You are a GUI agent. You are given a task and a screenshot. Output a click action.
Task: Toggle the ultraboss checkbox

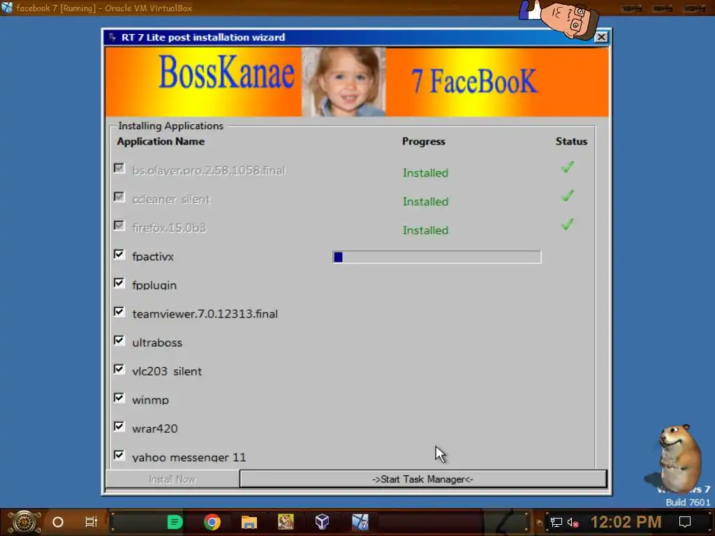(119, 341)
